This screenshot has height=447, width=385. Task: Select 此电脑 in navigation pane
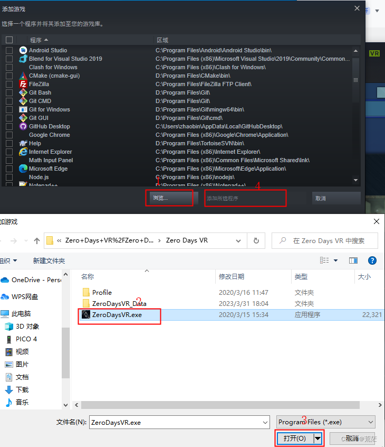coord(16,314)
